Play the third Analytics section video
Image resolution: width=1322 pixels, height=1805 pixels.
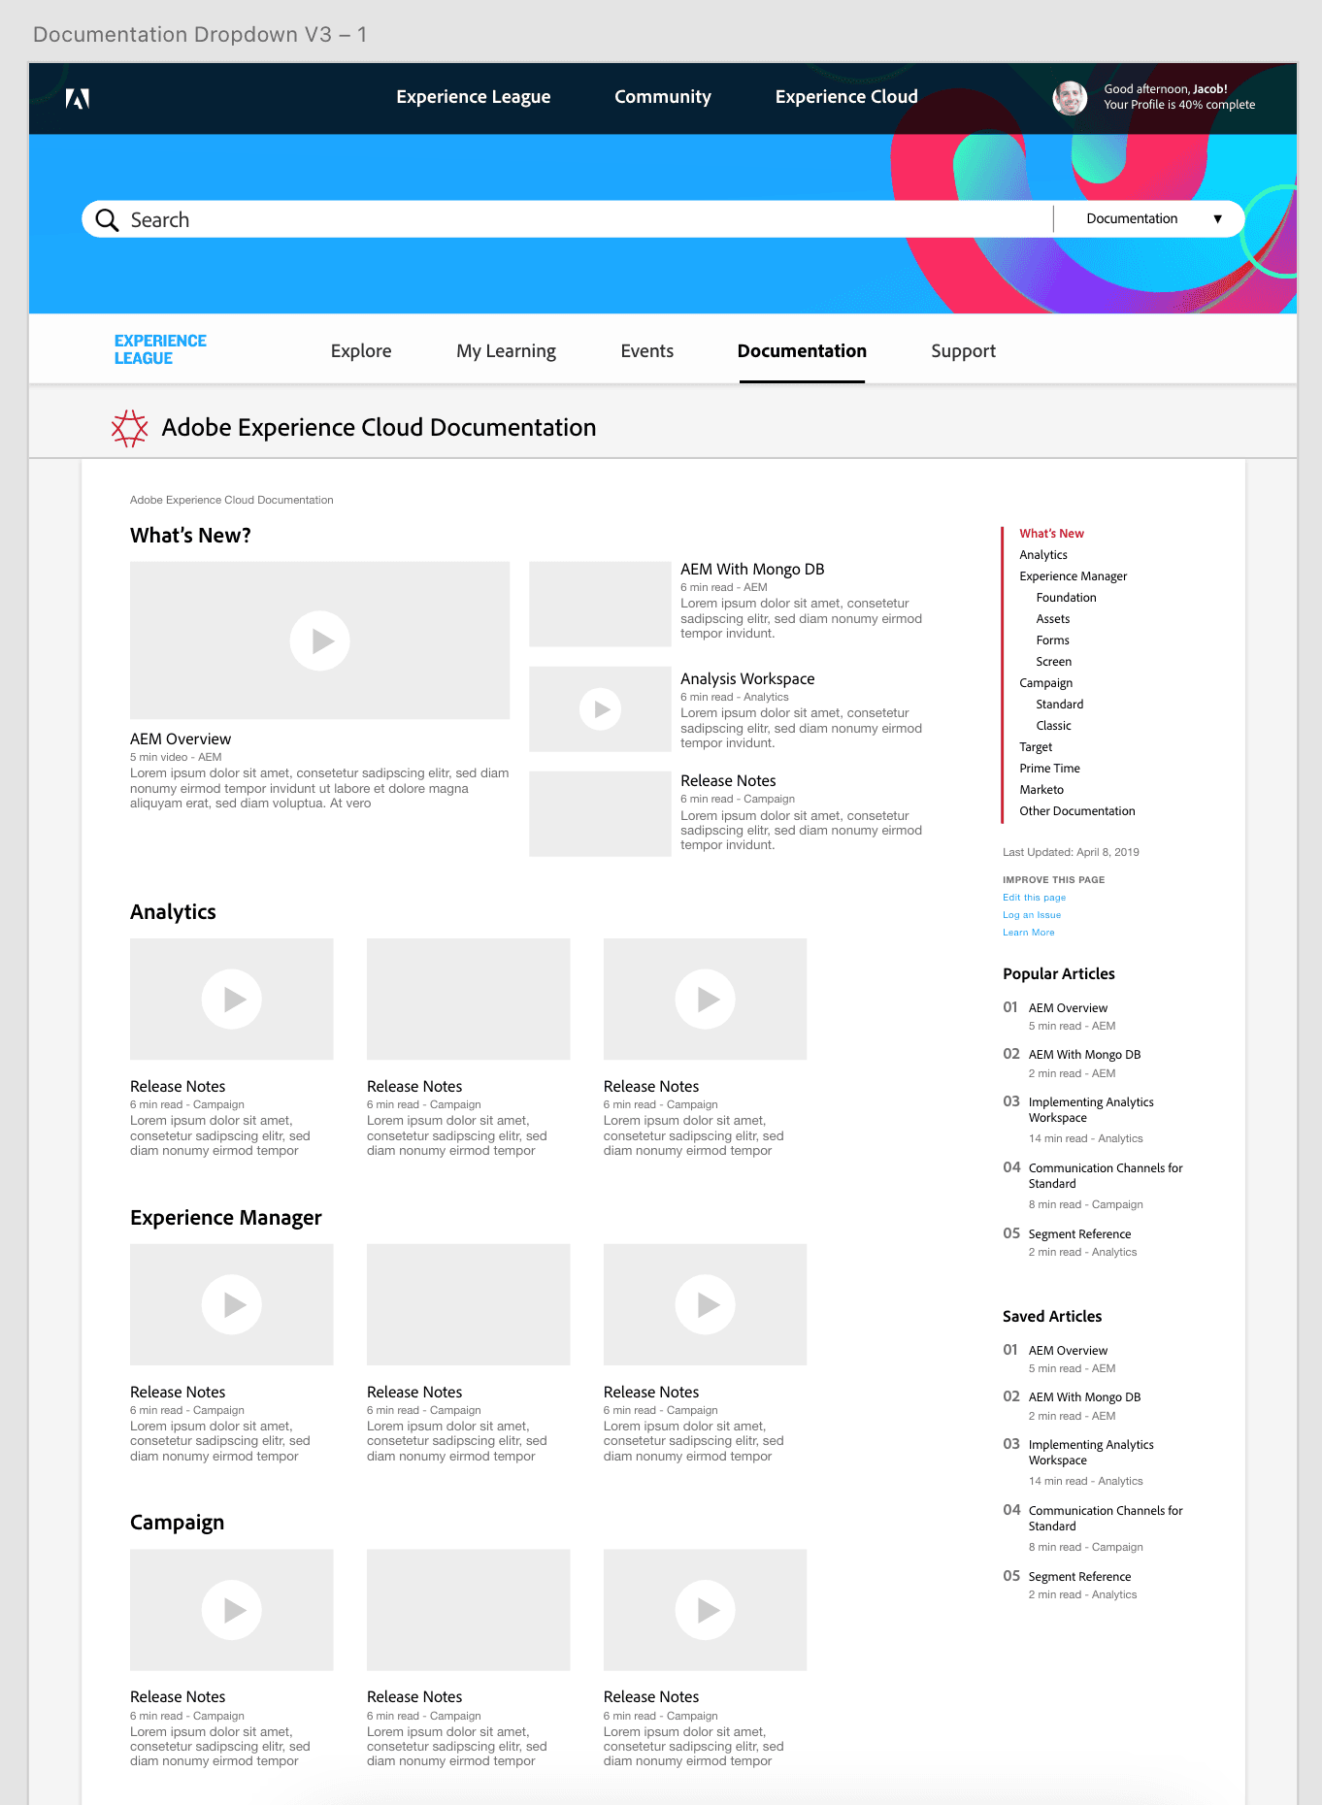[x=705, y=1000]
